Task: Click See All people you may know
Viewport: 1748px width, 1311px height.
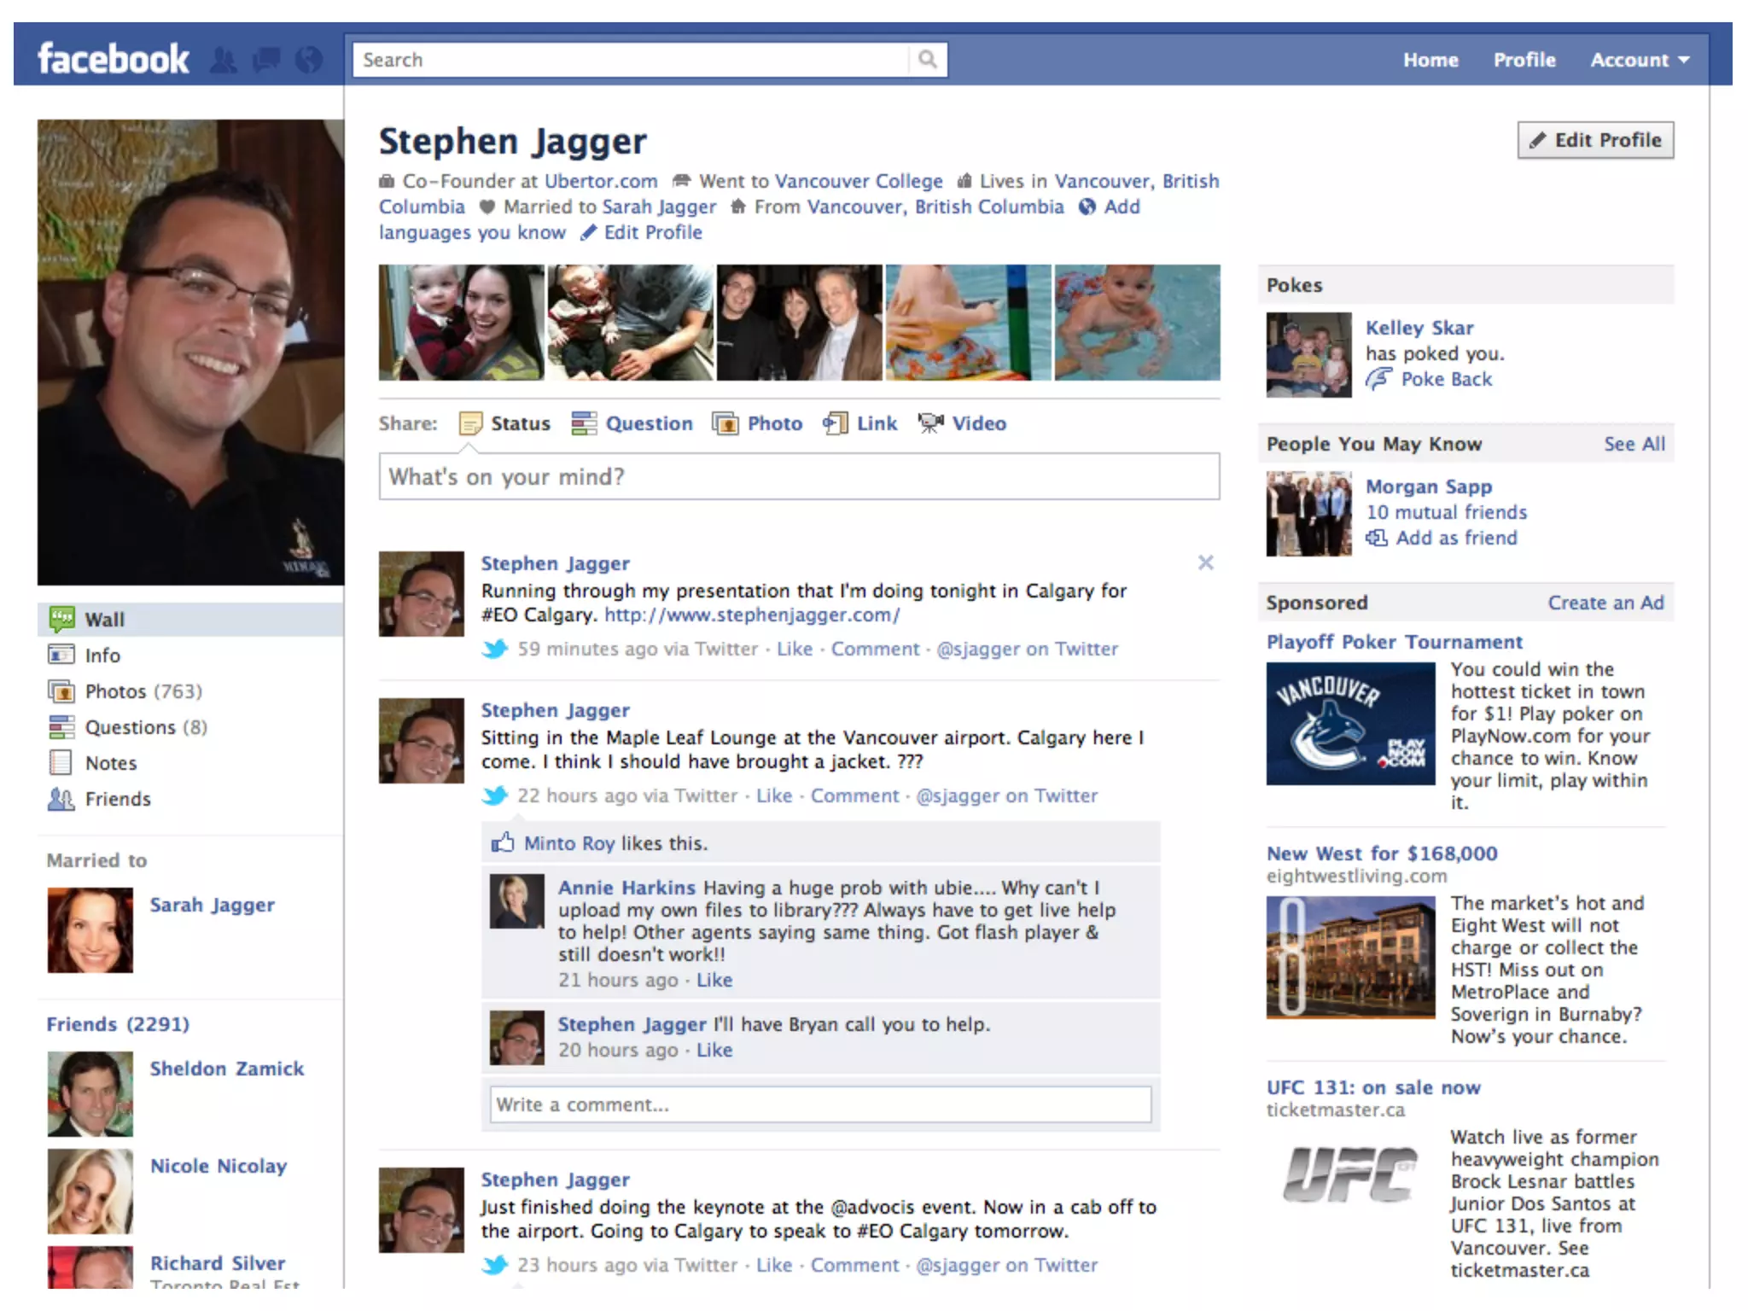Action: (1634, 444)
